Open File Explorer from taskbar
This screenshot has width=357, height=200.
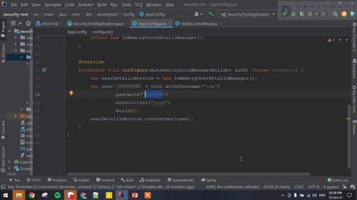coord(18,195)
